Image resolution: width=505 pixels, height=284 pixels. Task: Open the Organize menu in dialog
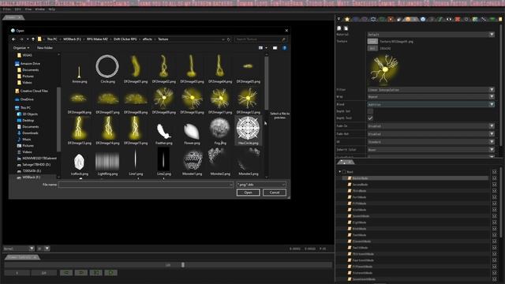(x=21, y=47)
